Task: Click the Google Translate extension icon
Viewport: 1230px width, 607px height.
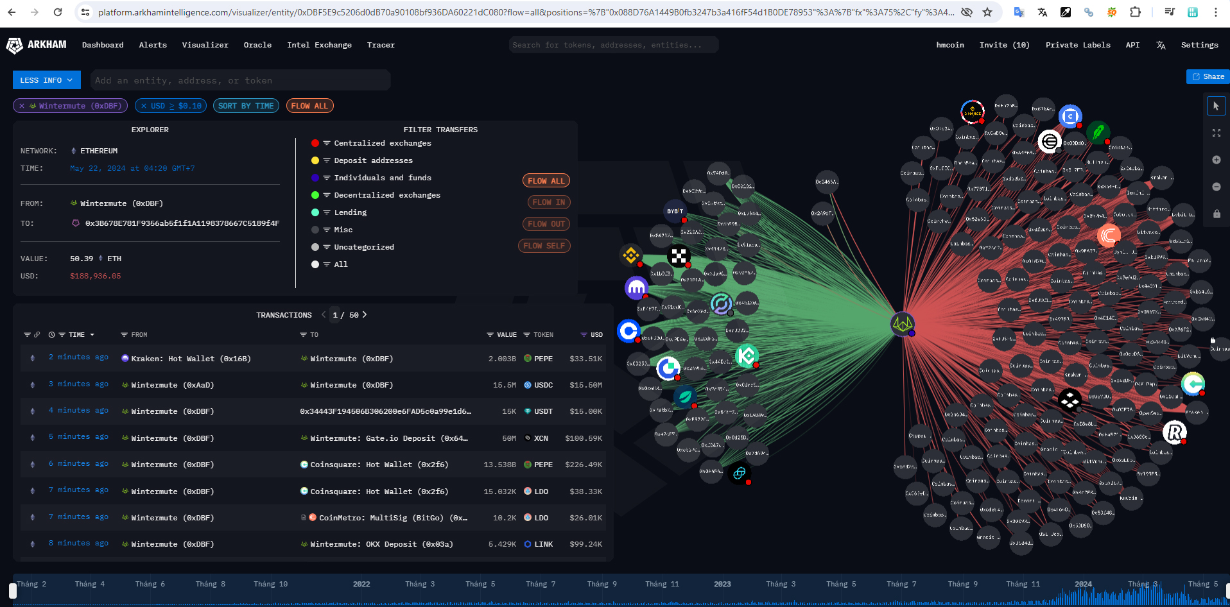Action: pyautogui.click(x=1019, y=12)
